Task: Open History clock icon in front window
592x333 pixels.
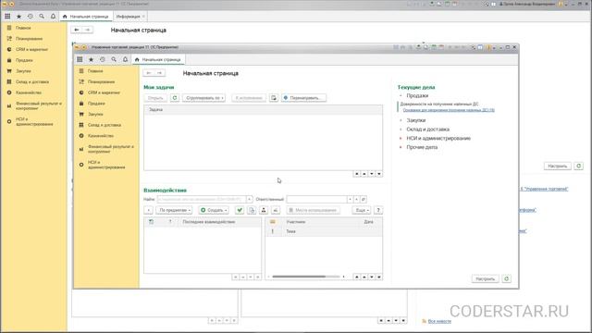Action: point(103,59)
